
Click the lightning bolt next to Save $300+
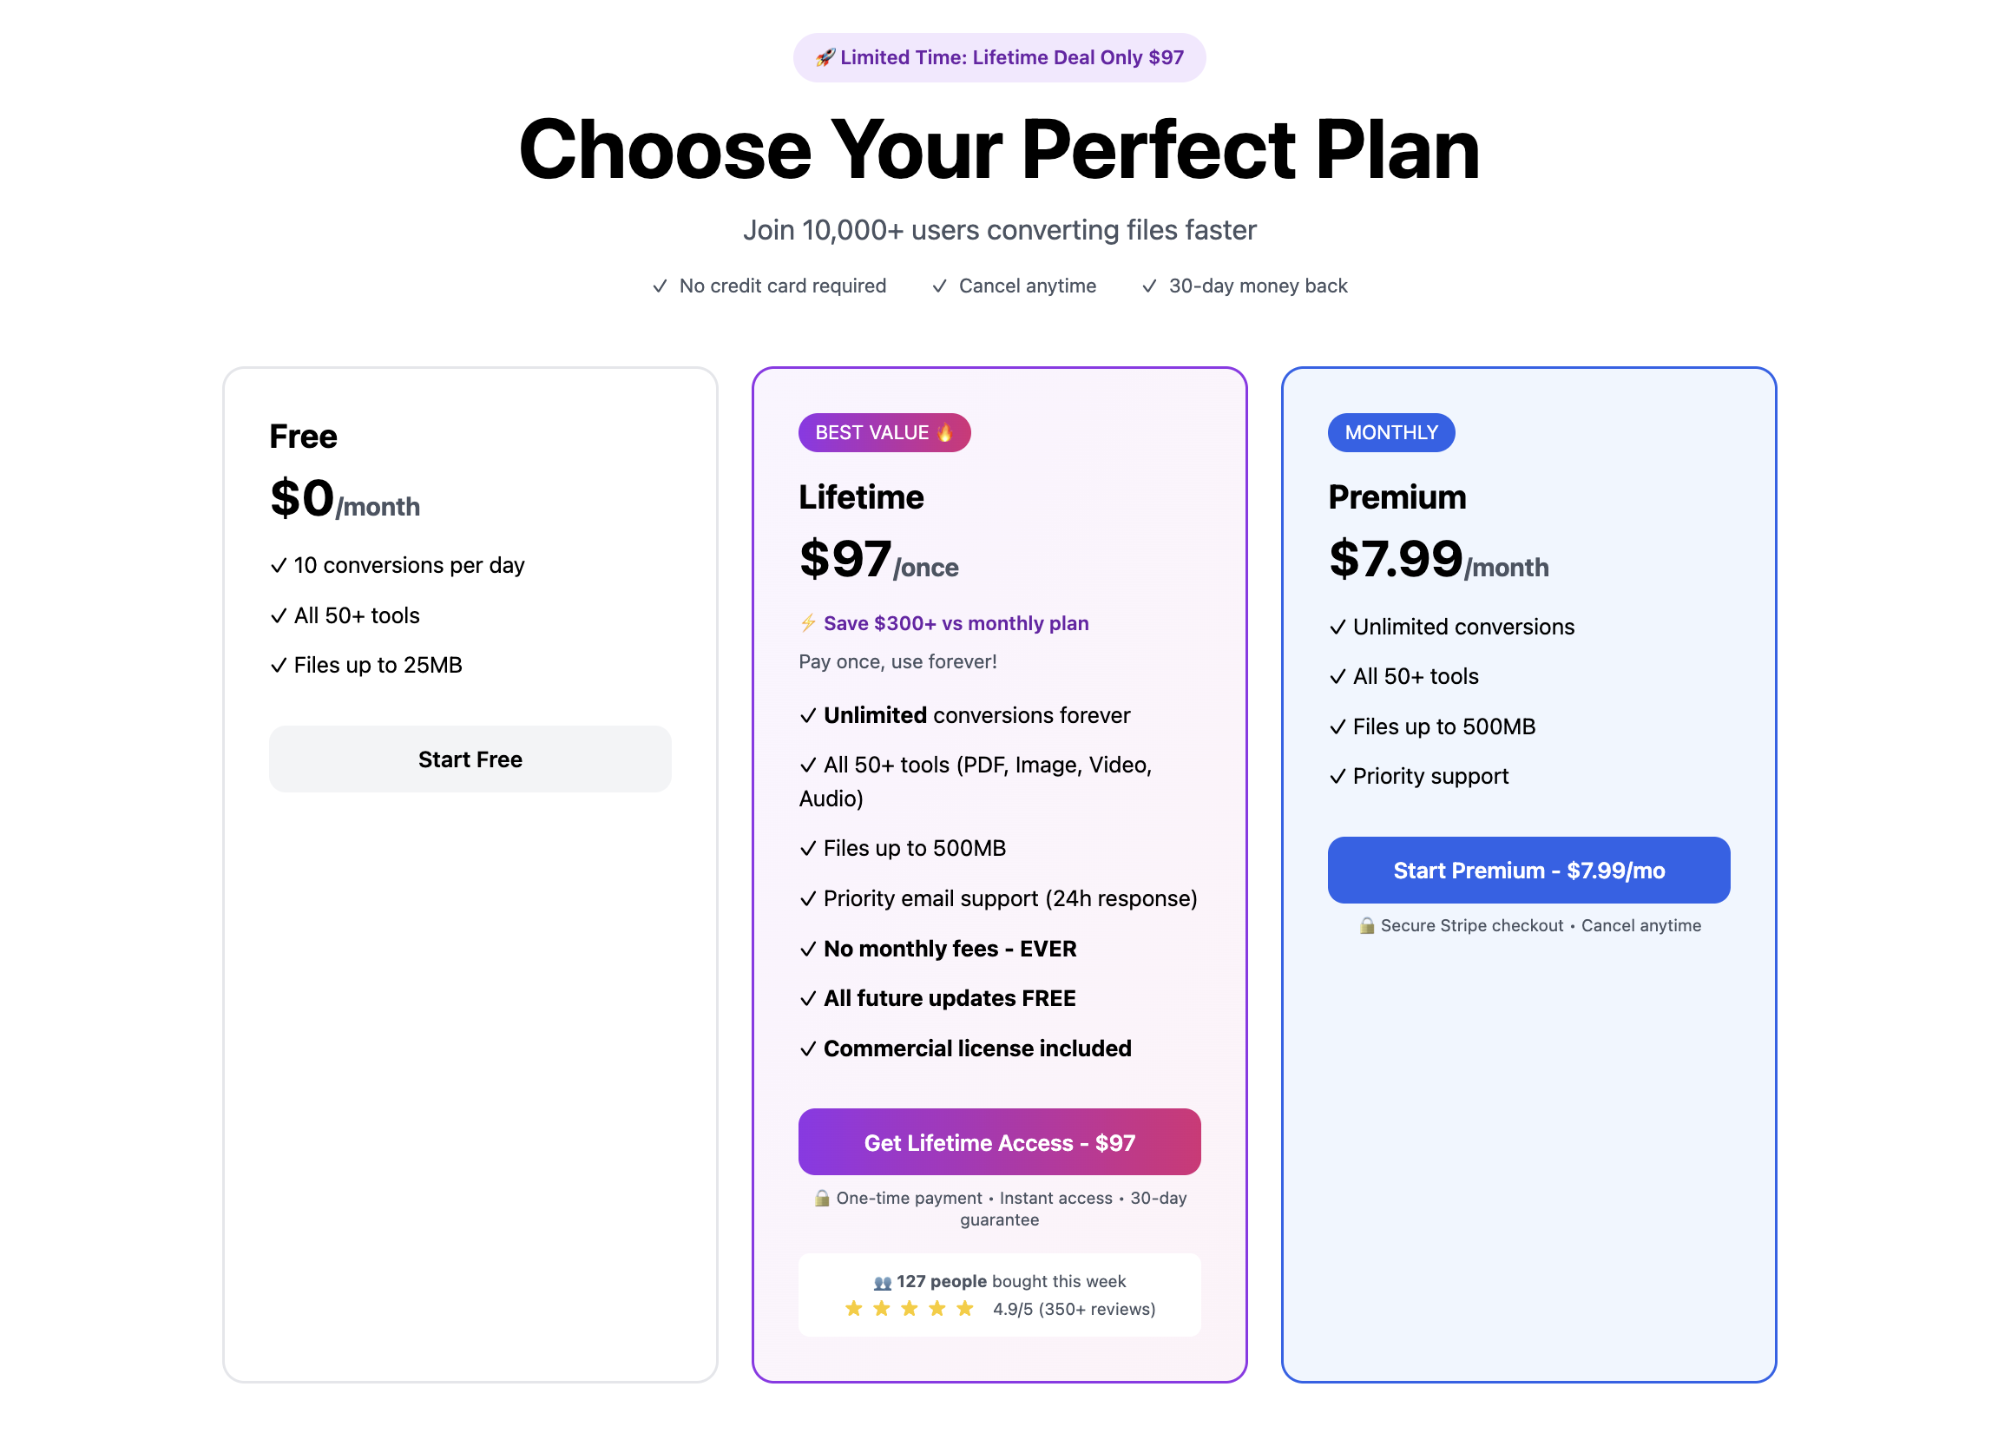(809, 623)
